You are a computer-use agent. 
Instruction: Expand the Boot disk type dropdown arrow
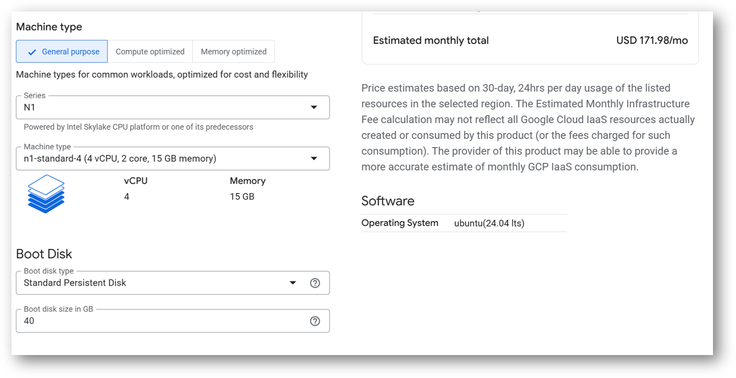tap(293, 283)
